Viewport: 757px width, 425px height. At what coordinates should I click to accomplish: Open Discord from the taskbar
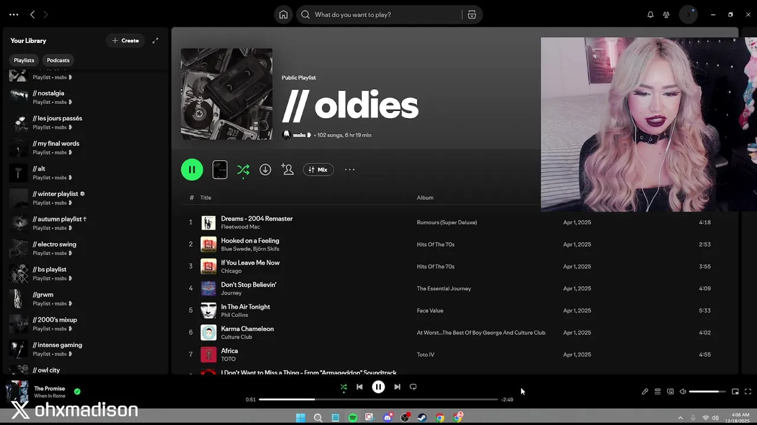click(x=388, y=418)
